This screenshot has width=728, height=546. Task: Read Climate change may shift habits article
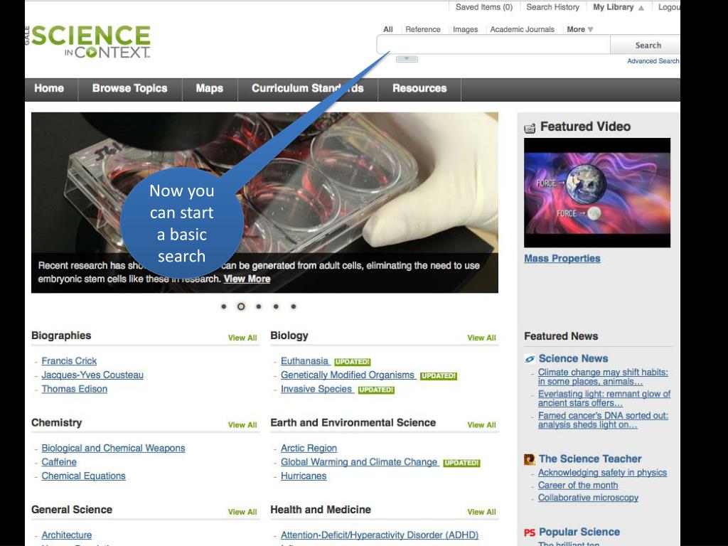click(x=603, y=377)
